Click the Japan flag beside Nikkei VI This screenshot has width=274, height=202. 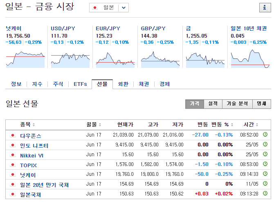tap(12, 155)
